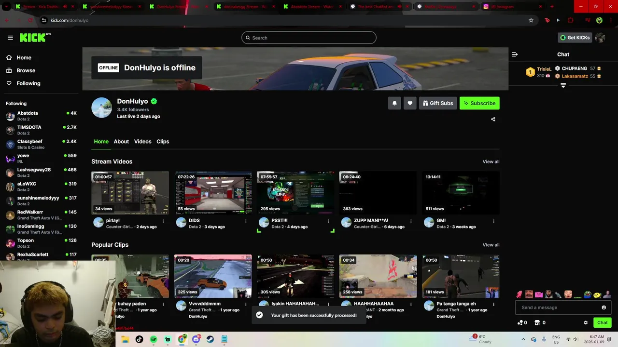Screen dimensions: 618x347
Task: Collapse the chat panel
Action: pyautogui.click(x=515, y=54)
